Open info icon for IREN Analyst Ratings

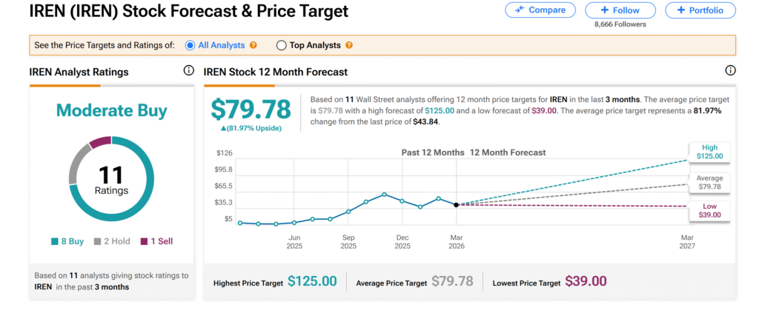189,71
